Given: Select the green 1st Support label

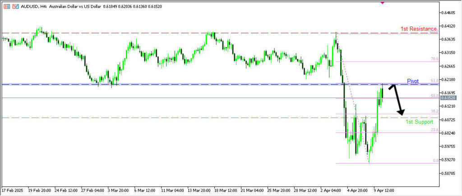Looking at the screenshot, I should (x=420, y=122).
